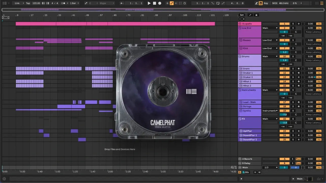The height and width of the screenshot is (183, 326).
Task: Collapse the Low End group track
Action: [240, 28]
